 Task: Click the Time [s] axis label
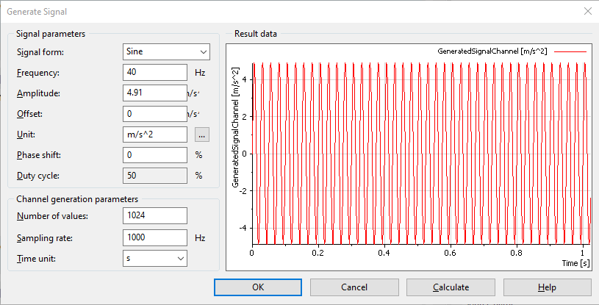tap(575, 262)
